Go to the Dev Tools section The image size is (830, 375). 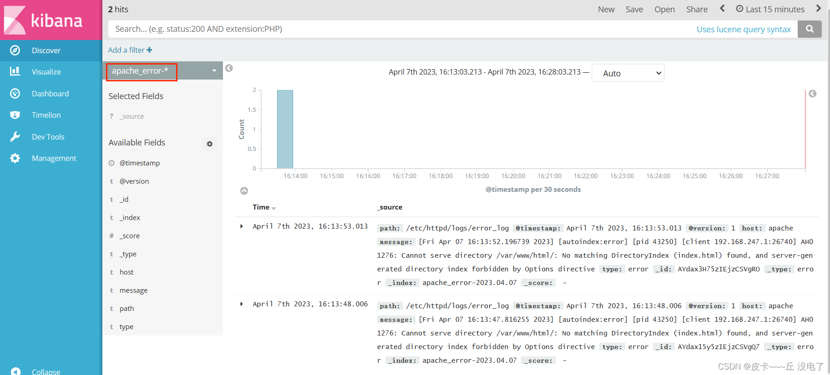(x=48, y=137)
